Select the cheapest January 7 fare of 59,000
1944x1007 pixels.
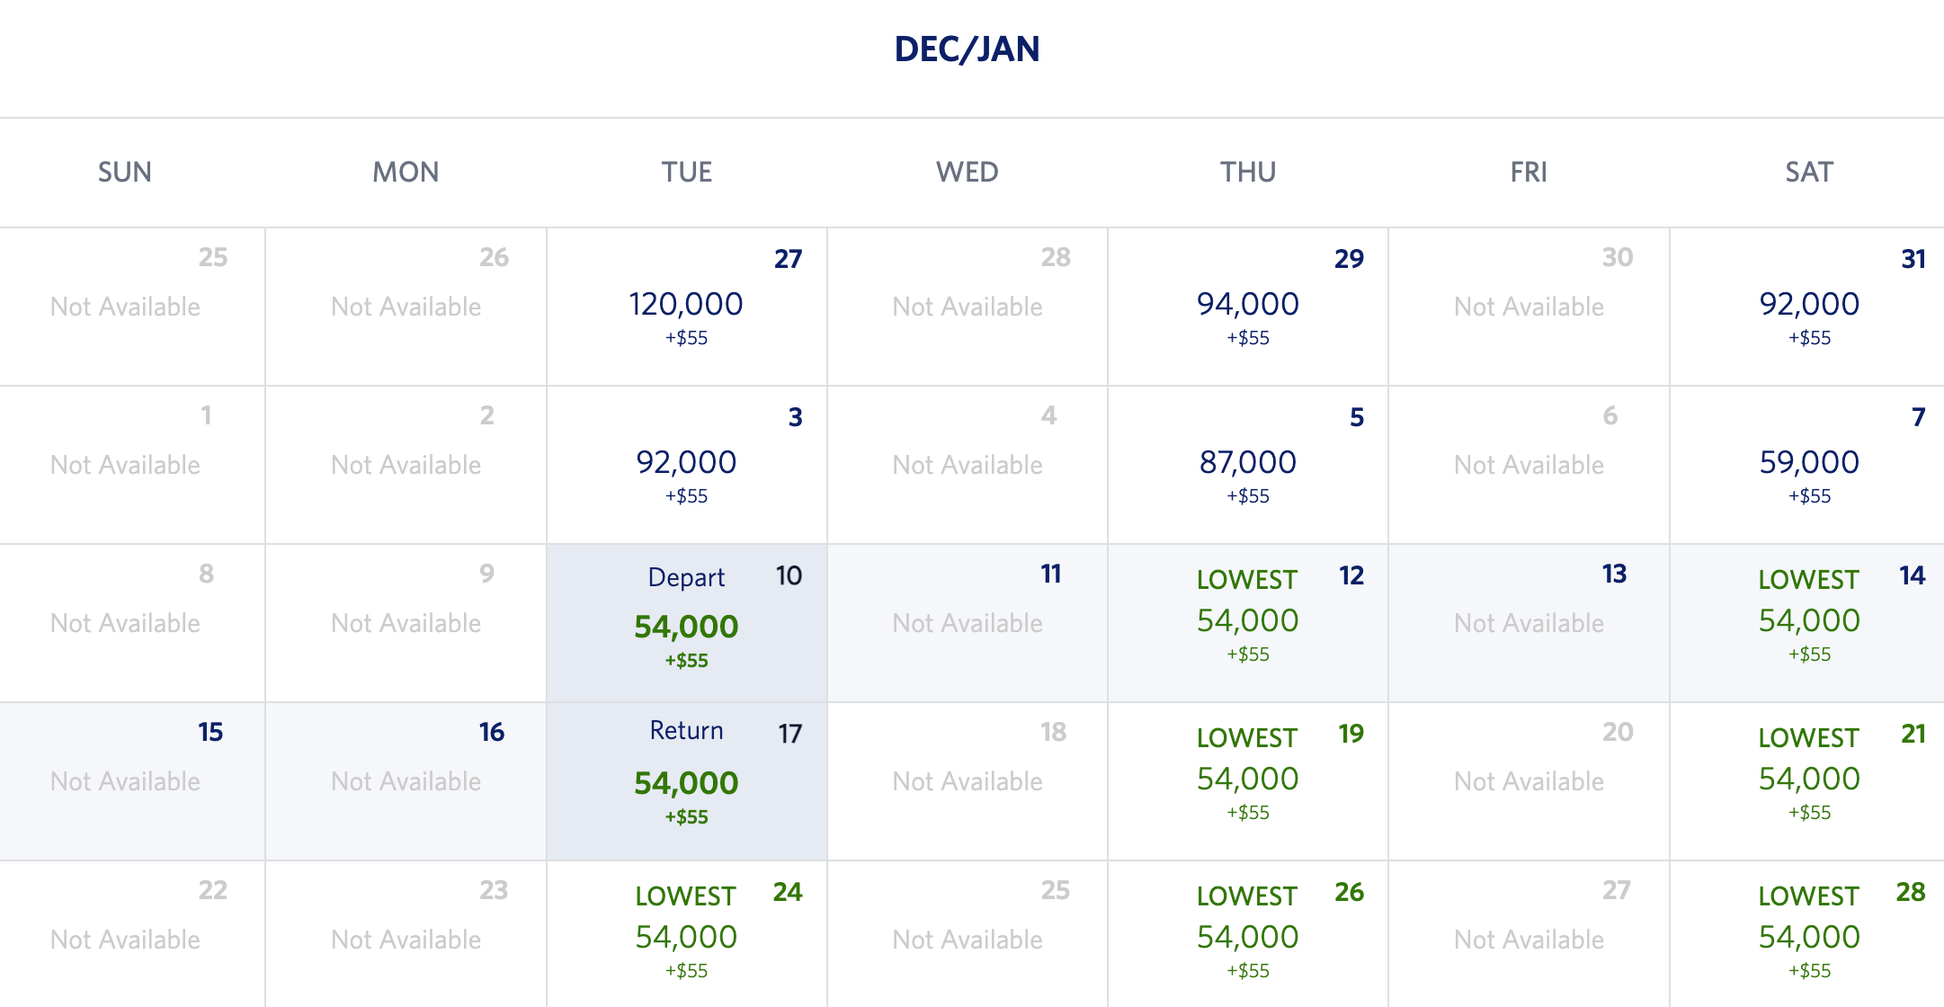click(x=1807, y=464)
